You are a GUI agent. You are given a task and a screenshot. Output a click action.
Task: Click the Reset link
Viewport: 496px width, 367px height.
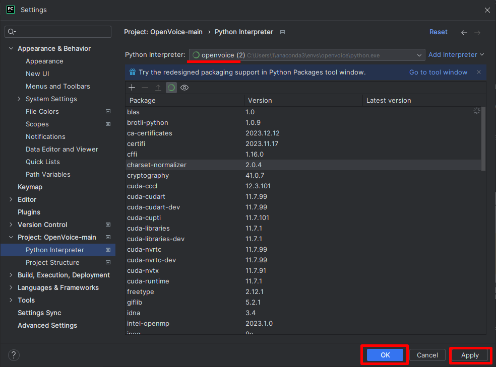[x=438, y=32]
